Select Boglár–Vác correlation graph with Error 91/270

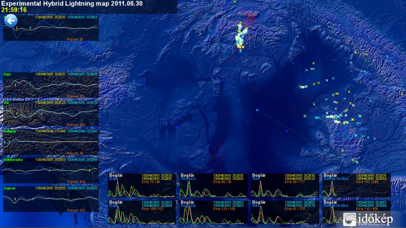[x=284, y=212]
